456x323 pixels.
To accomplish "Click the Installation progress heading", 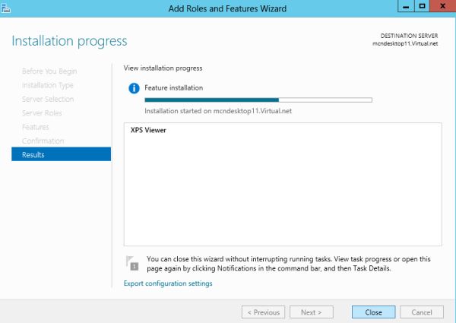I will click(x=69, y=41).
